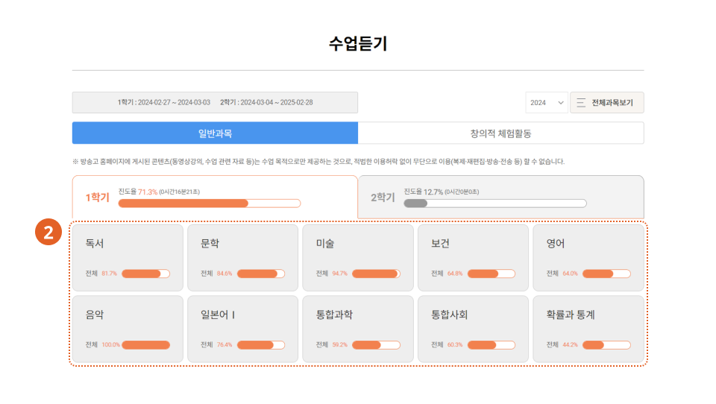Click the 84.6% value on 문학 card
716x404 pixels.
224,274
